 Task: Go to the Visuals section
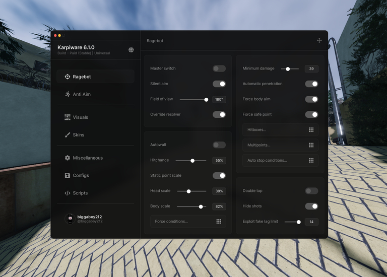point(96,117)
